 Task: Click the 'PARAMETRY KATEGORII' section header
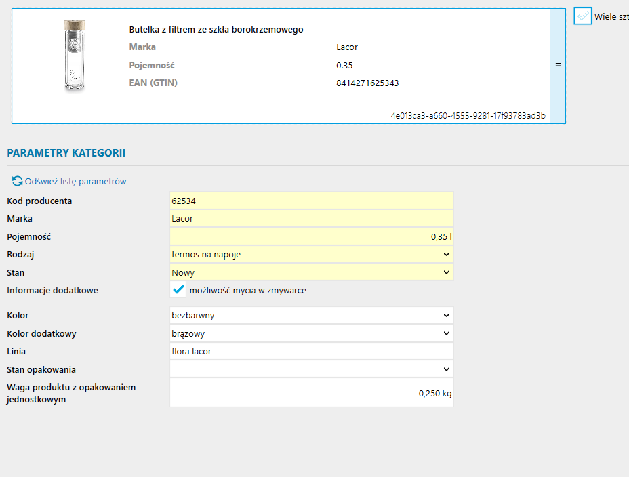pos(66,153)
